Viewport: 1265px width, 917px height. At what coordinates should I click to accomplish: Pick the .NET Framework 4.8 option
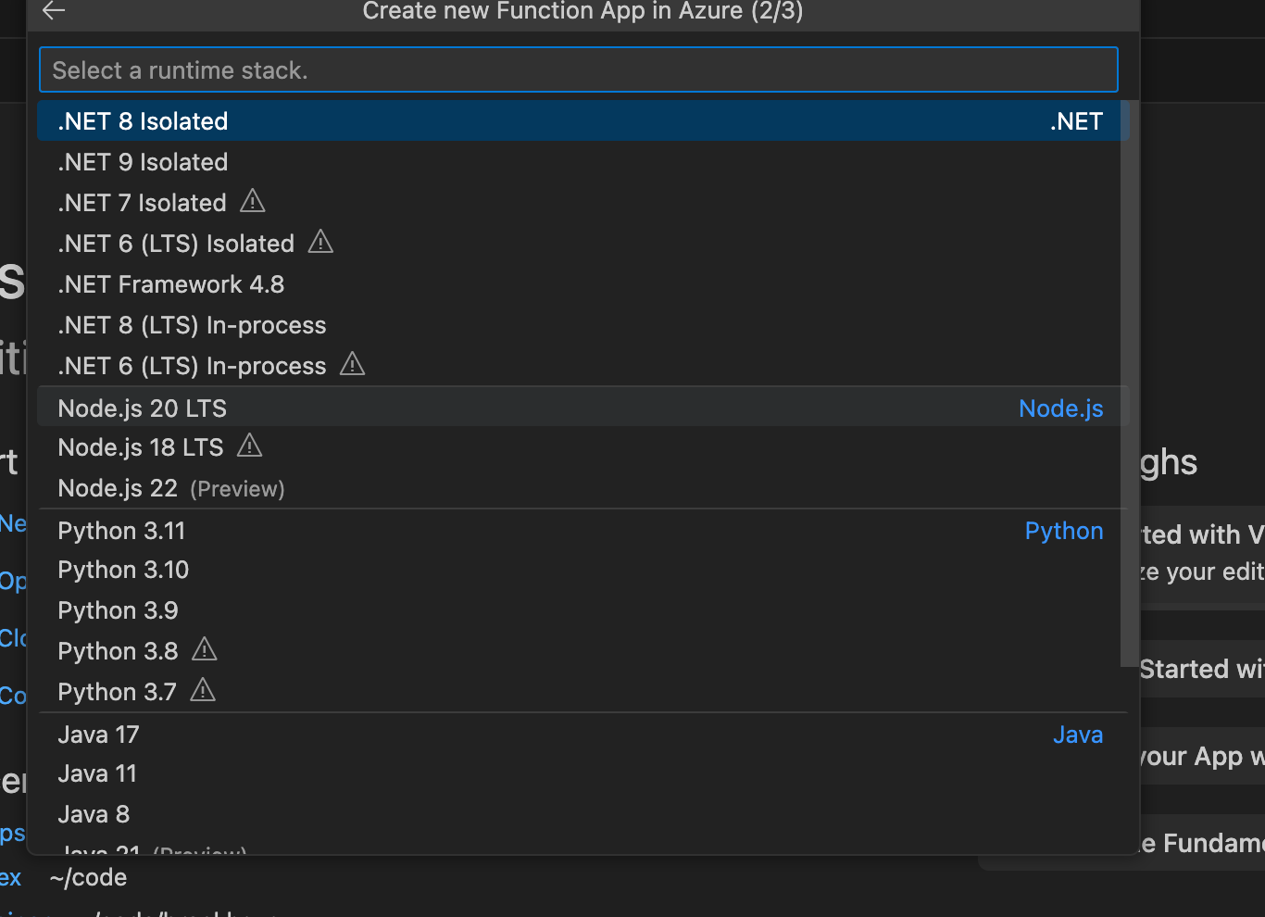point(170,284)
